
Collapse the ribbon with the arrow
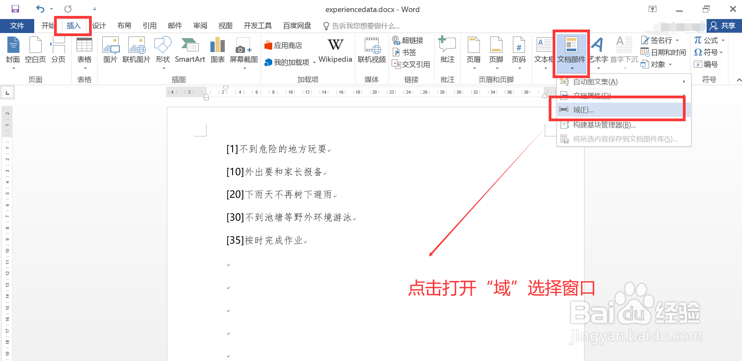coord(739,80)
